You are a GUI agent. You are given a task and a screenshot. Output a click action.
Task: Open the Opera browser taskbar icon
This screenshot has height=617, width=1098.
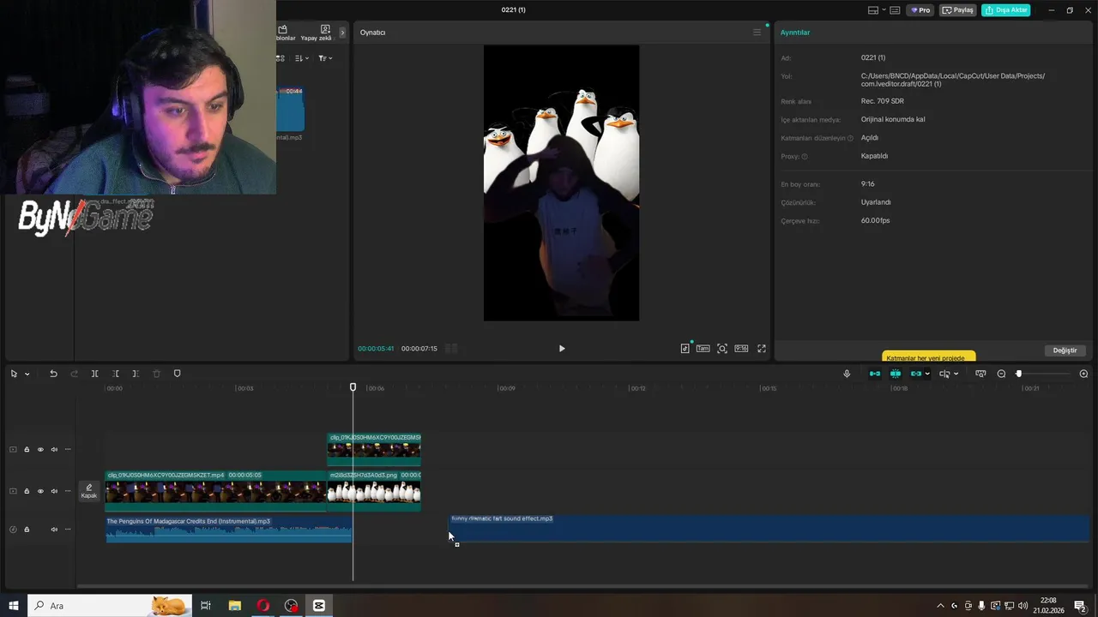click(x=262, y=606)
